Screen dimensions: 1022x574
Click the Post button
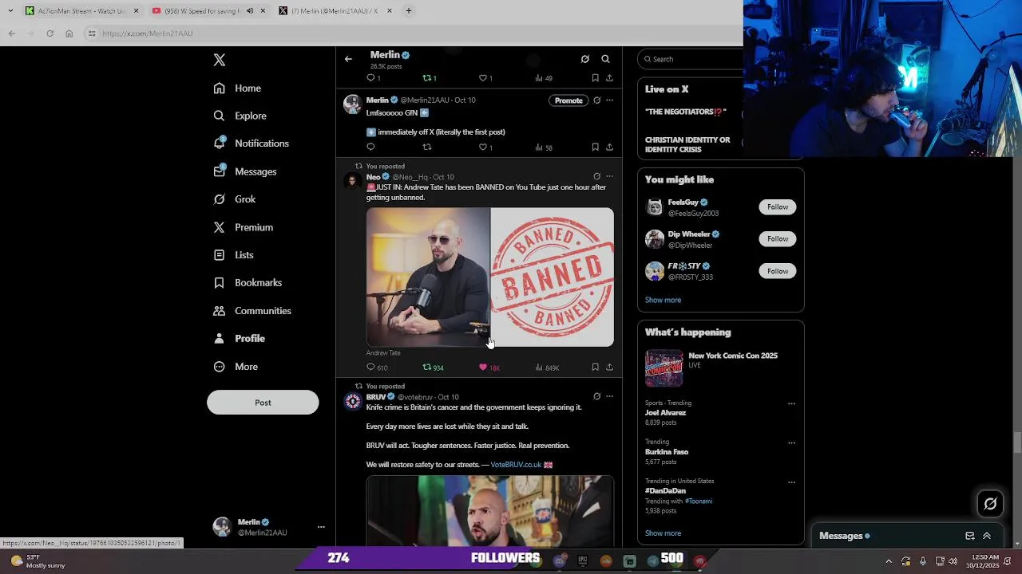[x=263, y=403]
